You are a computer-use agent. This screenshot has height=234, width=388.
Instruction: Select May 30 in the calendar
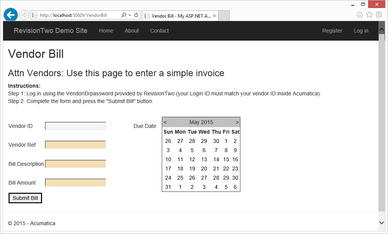point(235,178)
